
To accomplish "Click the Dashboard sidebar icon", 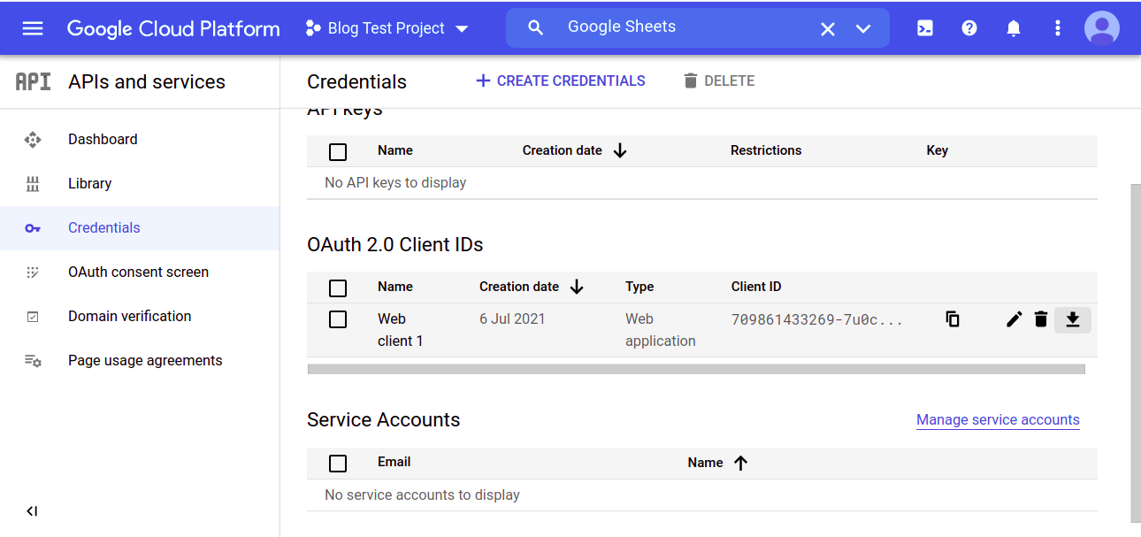I will [33, 139].
